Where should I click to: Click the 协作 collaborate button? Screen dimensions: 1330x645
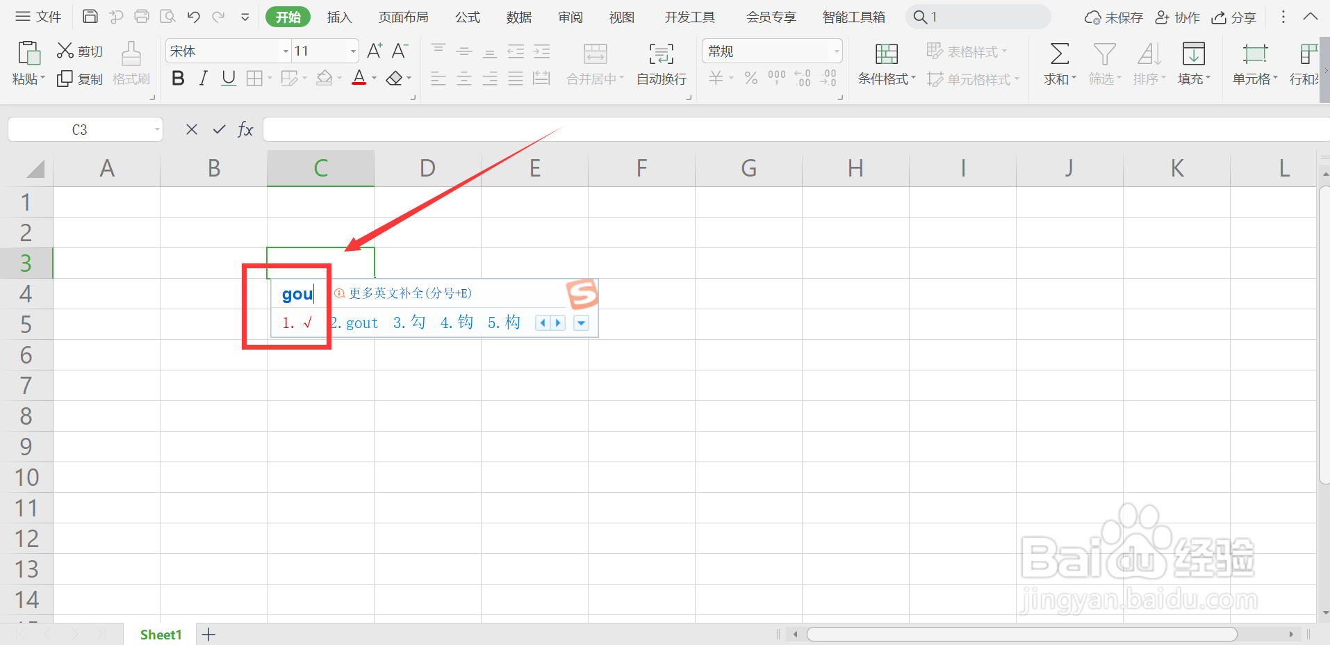1178,17
